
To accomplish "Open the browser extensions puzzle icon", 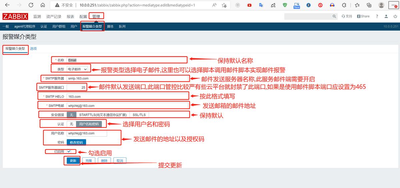I will (344, 5).
